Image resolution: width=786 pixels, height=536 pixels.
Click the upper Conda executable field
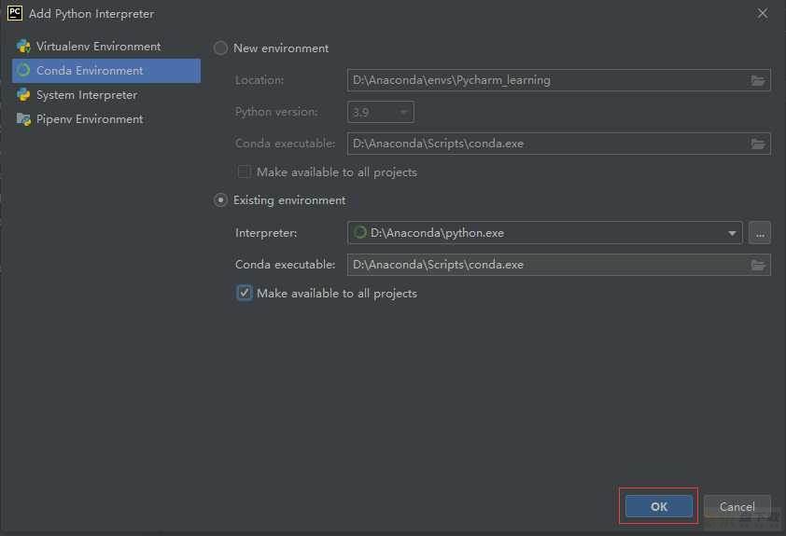558,144
